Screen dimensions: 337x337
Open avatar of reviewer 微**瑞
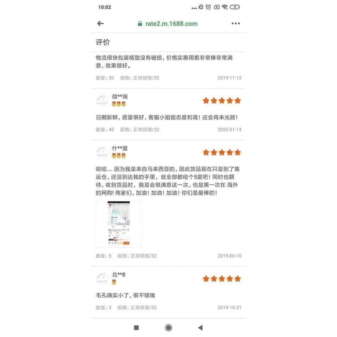pos(102,100)
